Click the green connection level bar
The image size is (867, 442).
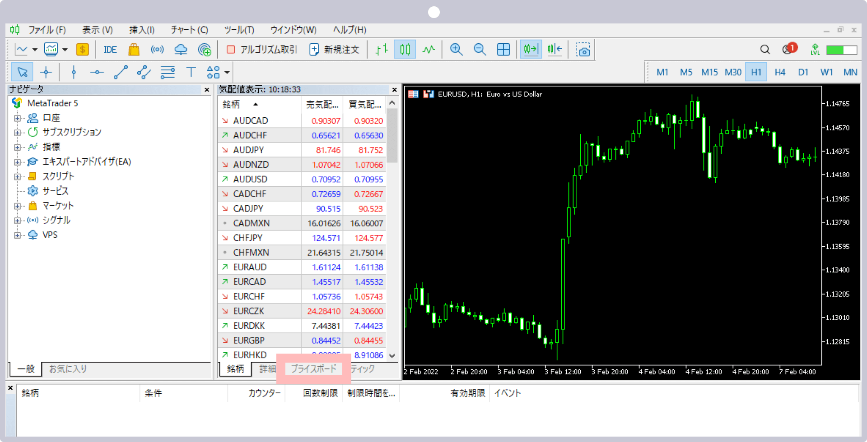842,50
